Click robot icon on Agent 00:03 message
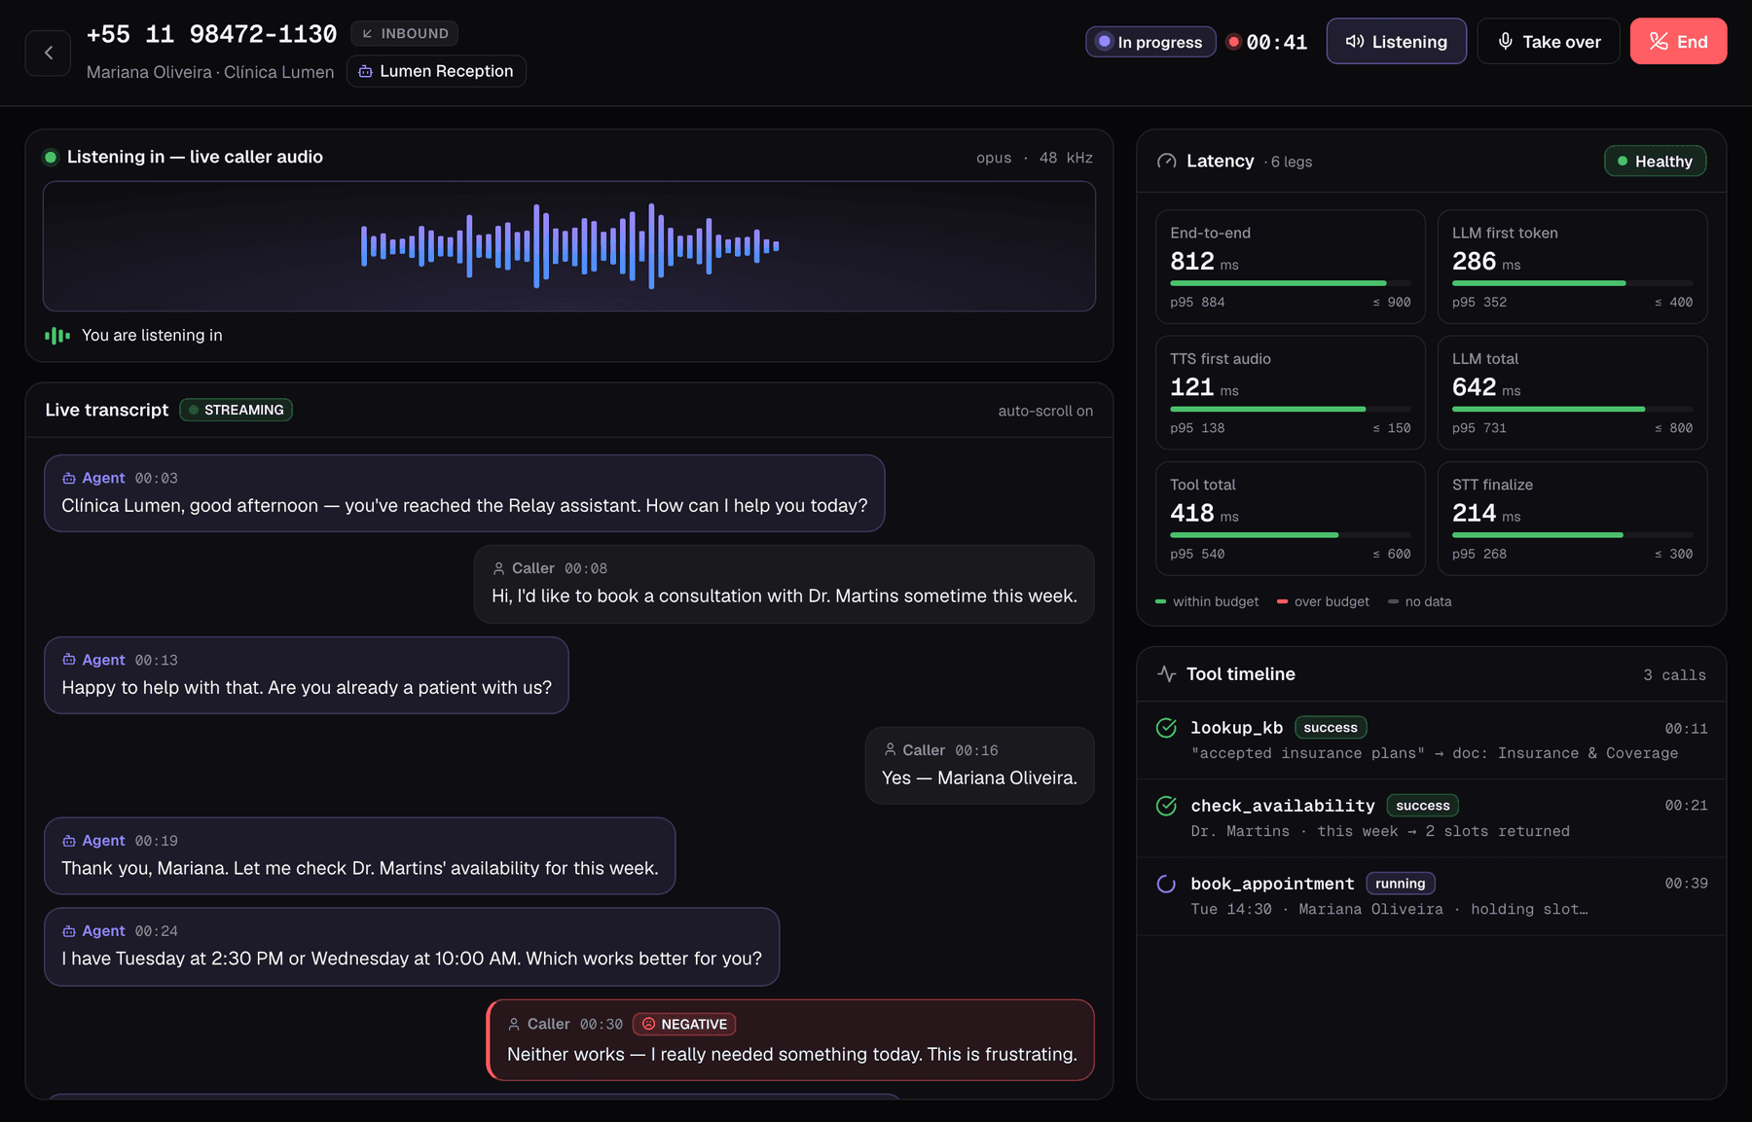1752x1122 pixels. pyautogui.click(x=69, y=478)
